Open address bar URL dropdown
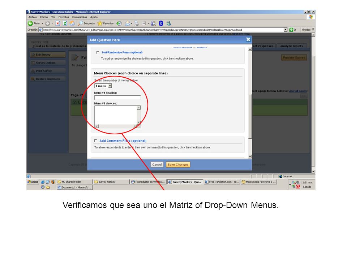The image size is (347, 260). point(286,30)
